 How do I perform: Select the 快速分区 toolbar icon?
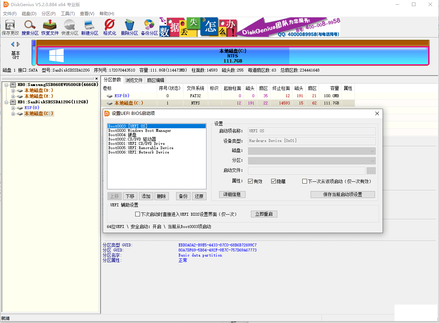[x=69, y=27]
